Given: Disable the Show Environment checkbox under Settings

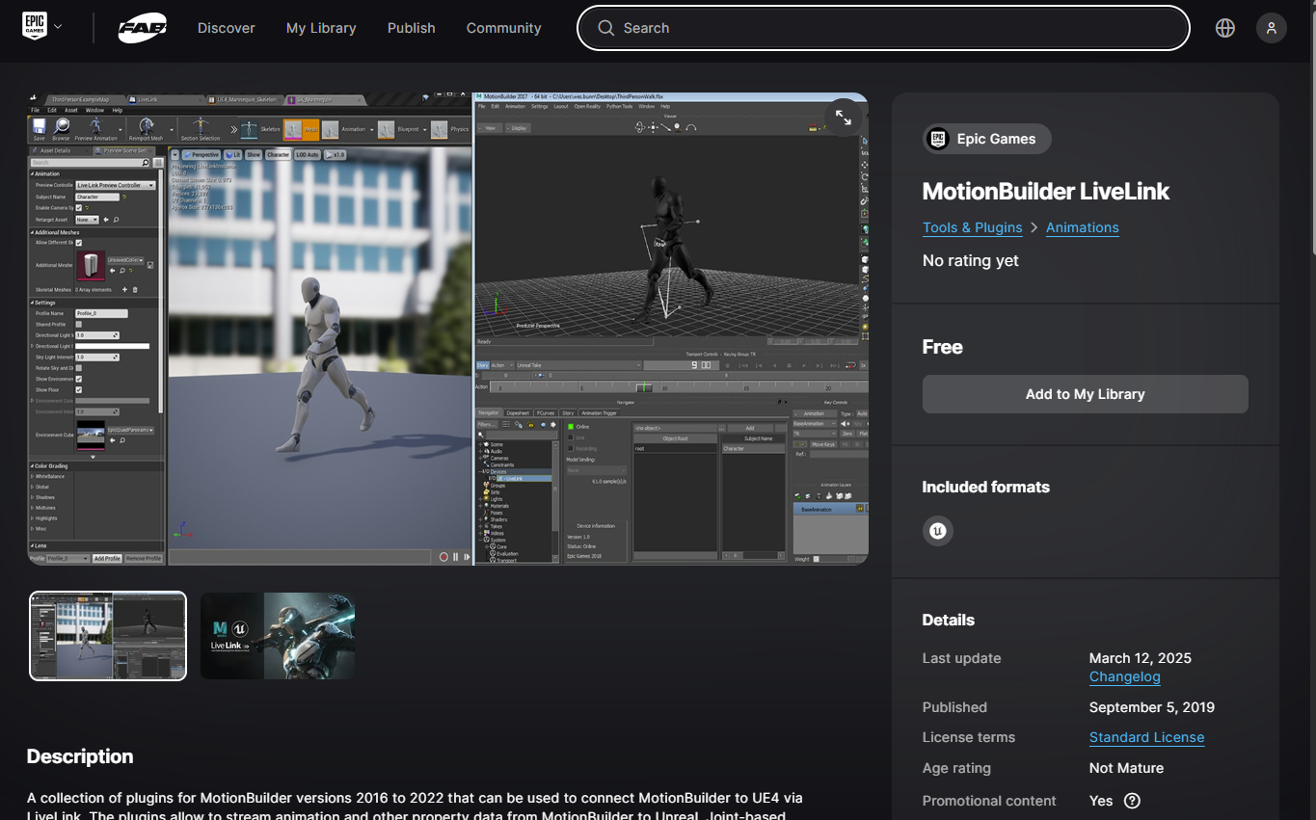Looking at the screenshot, I should point(79,379).
